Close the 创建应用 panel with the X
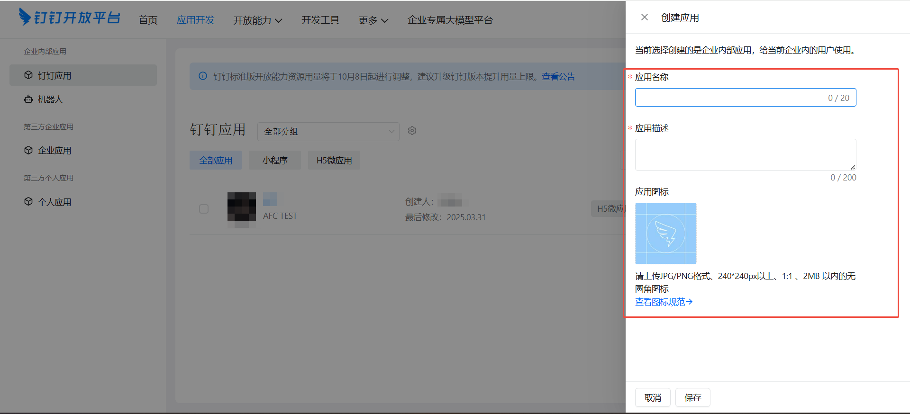The image size is (910, 414). [x=644, y=18]
